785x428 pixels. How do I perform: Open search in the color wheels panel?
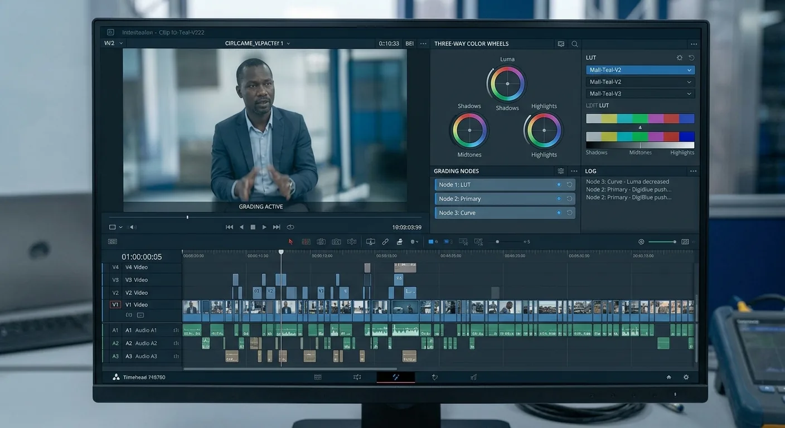click(x=575, y=44)
